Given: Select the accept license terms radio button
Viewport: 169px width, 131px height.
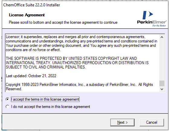Looking at the screenshot, I should pos(7,99).
